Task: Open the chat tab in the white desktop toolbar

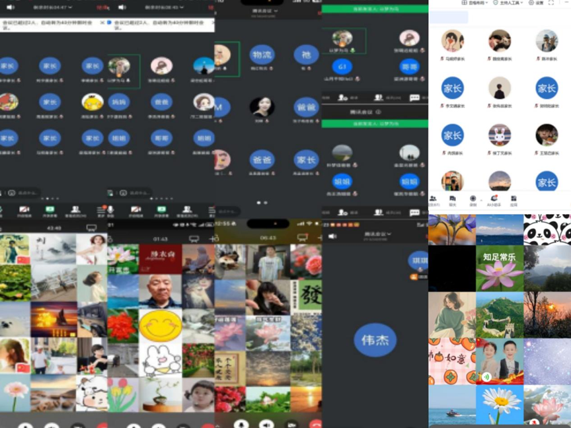Action: [453, 198]
